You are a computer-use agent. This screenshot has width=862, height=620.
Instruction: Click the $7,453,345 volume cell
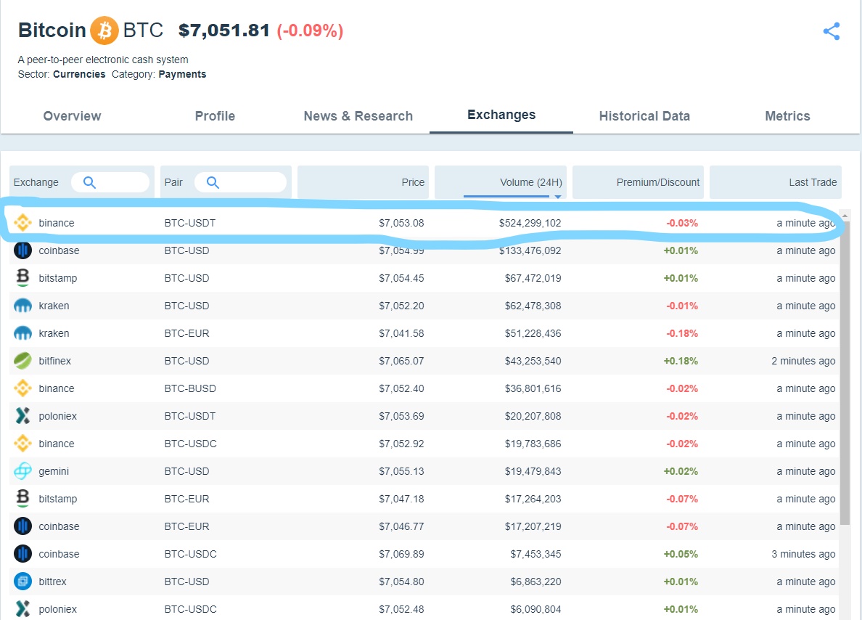click(536, 554)
